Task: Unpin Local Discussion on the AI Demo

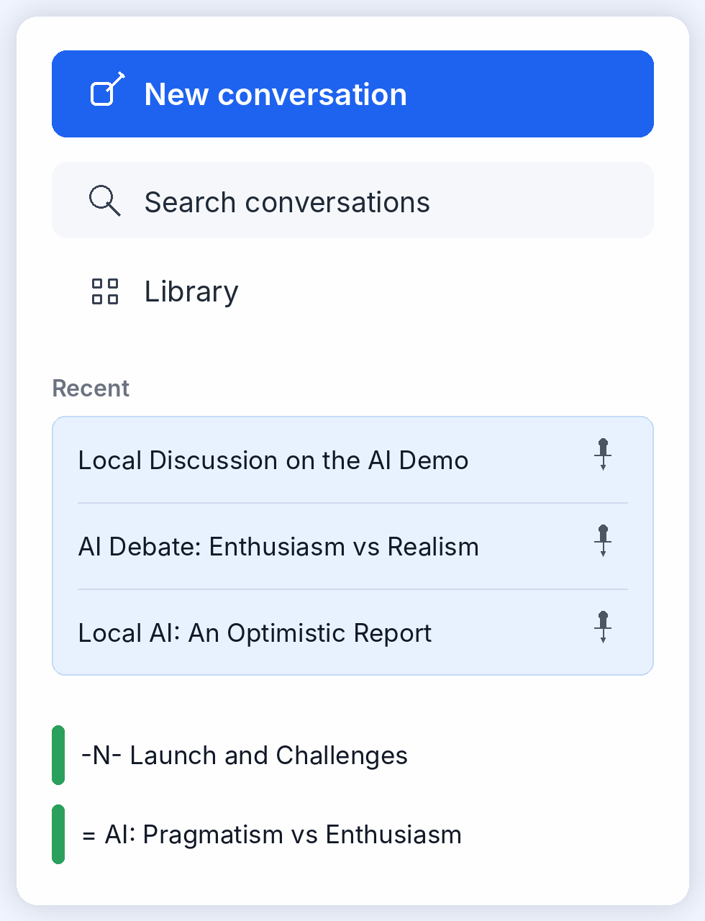Action: click(x=604, y=454)
